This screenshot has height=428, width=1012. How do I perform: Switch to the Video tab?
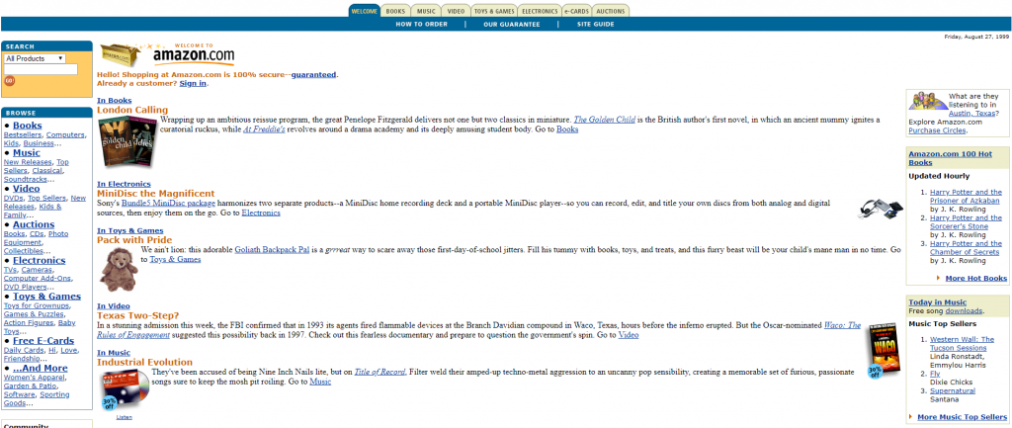click(456, 11)
